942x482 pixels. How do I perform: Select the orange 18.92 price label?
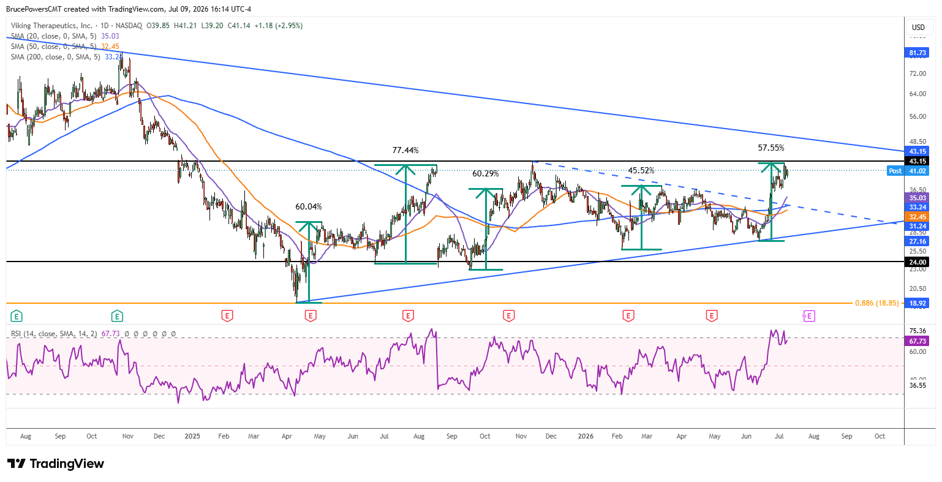pyautogui.click(x=918, y=303)
